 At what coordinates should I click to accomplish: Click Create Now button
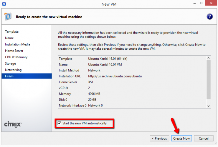181,138
